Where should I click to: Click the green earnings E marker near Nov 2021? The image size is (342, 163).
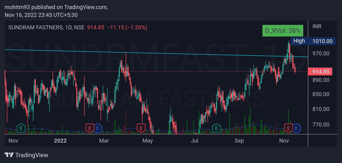(x=21, y=128)
